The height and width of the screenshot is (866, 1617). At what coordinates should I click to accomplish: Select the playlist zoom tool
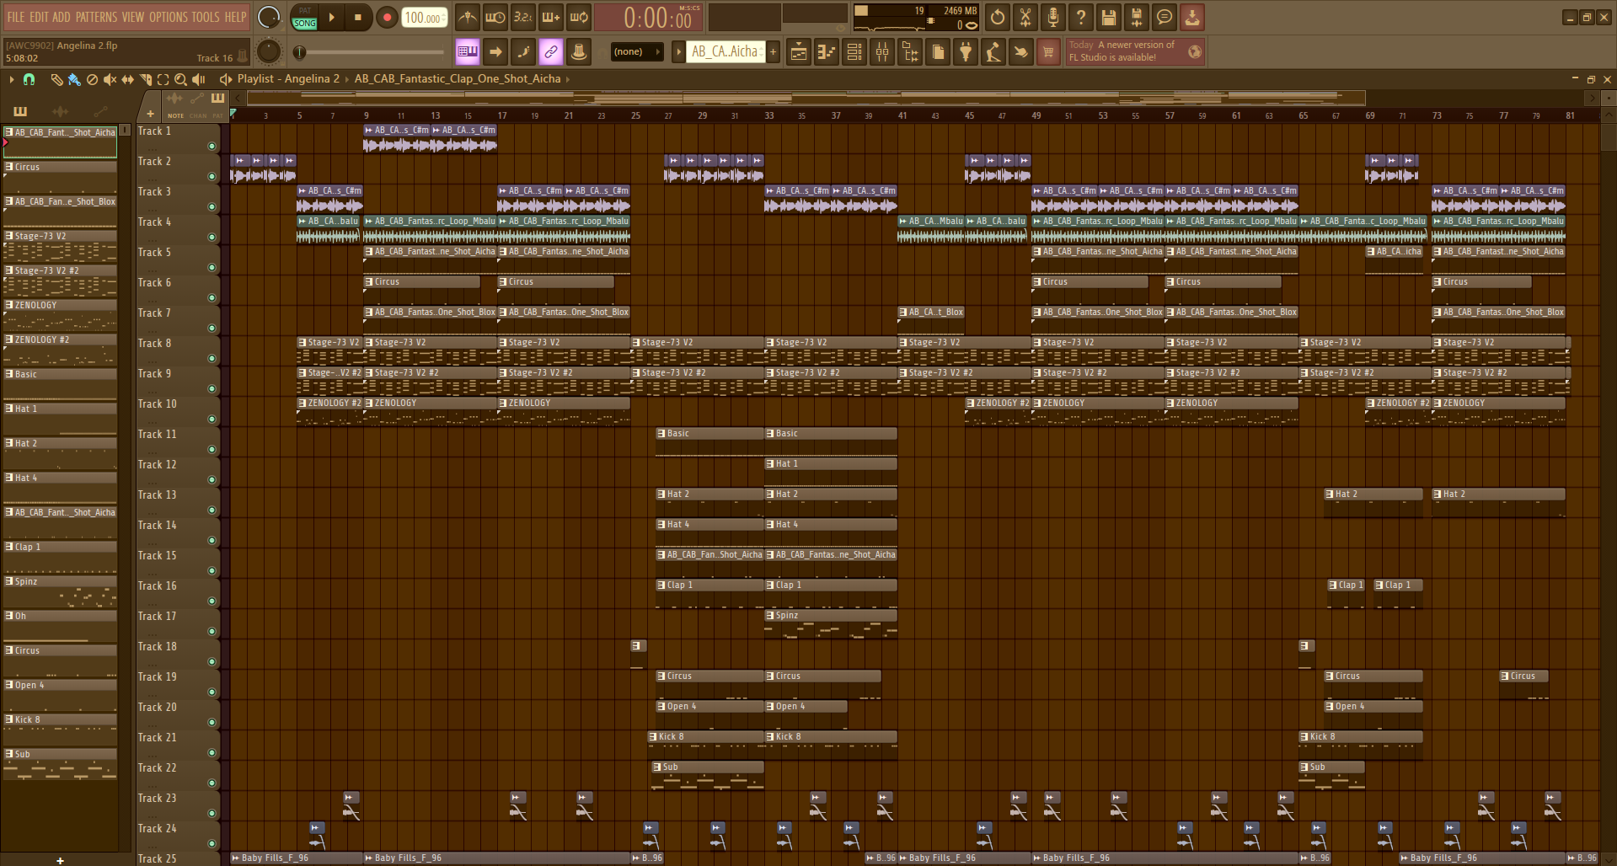point(181,79)
